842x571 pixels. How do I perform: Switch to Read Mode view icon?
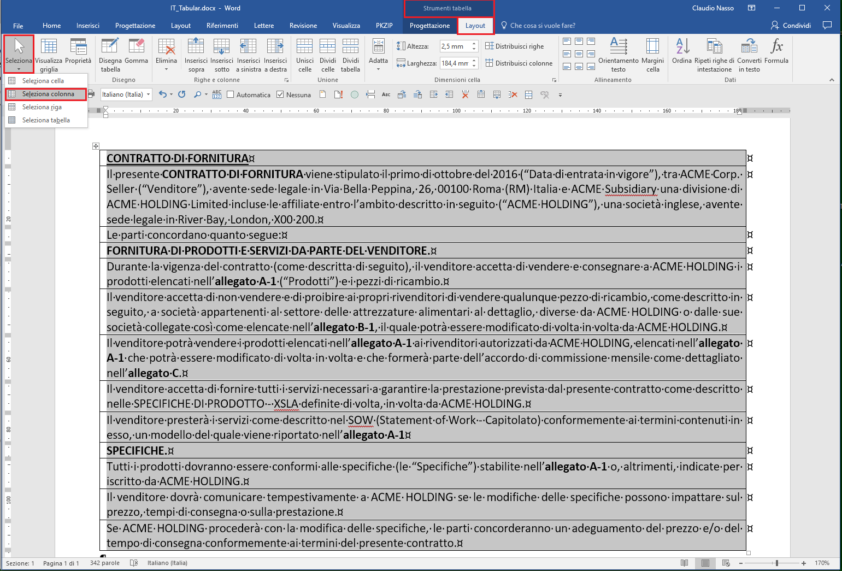pyautogui.click(x=685, y=563)
